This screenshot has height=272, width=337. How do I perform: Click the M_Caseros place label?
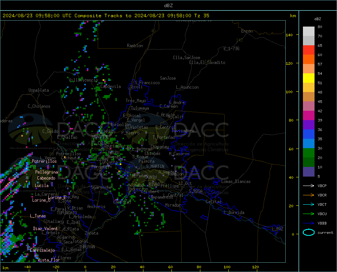click(x=179, y=154)
